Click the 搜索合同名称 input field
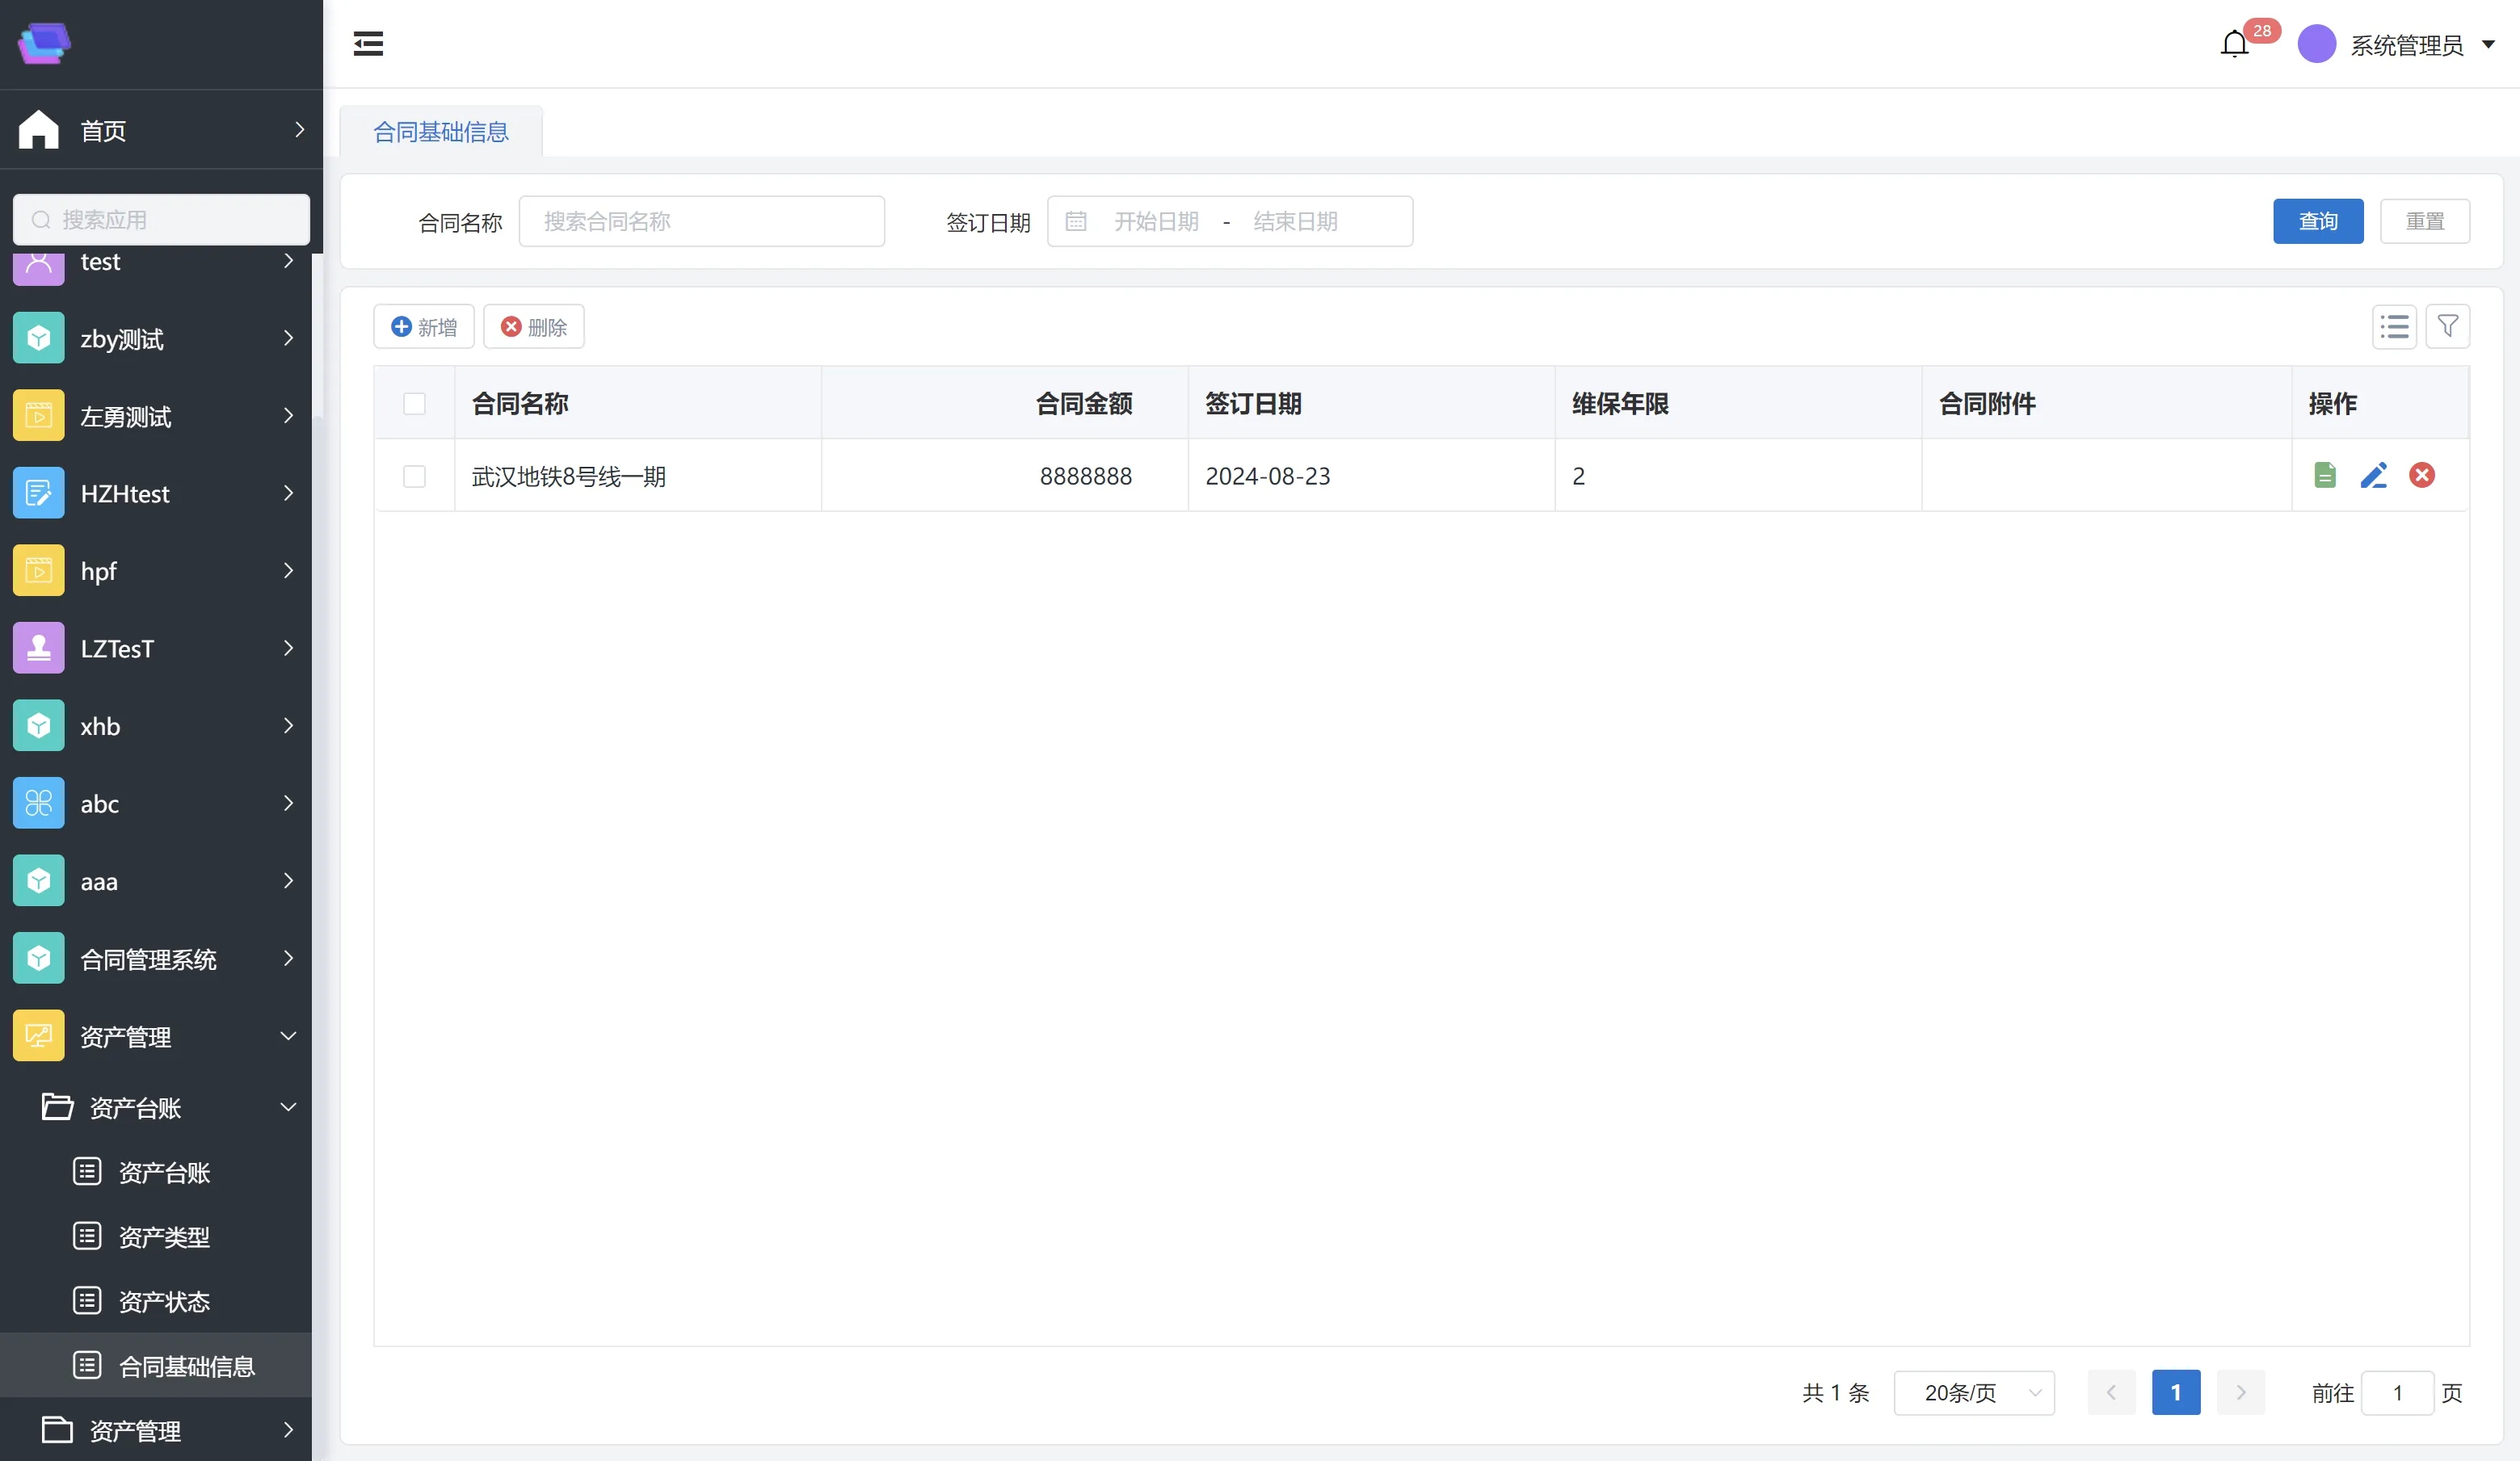 click(x=701, y=220)
